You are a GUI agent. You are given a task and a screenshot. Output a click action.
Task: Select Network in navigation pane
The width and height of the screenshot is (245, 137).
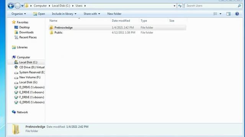click(x=22, y=112)
